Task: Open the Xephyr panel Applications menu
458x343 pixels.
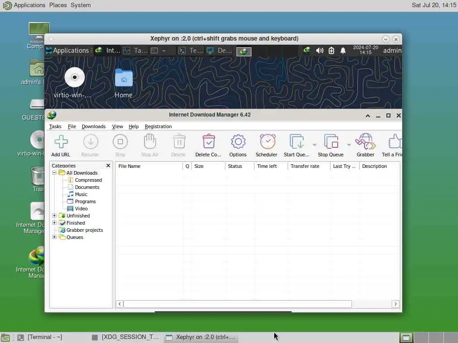Action: click(68, 50)
